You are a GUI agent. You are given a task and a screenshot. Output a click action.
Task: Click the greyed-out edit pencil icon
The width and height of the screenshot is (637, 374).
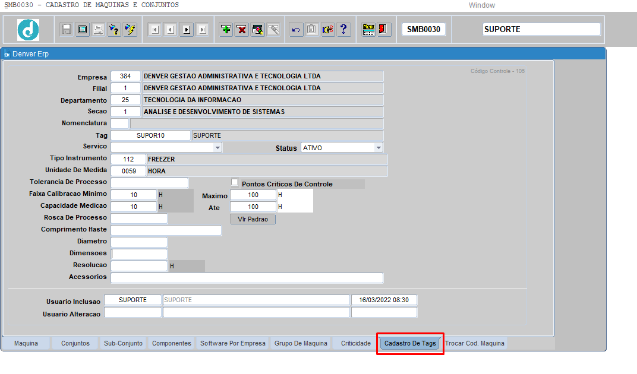tap(274, 30)
